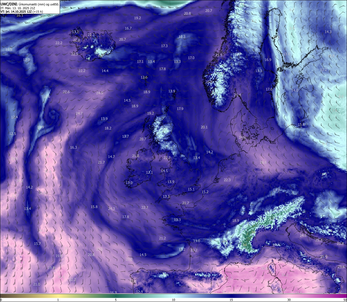Viewport: 347px width, 302px height.
Task: Click the 11.8 map value
Action: coord(276,190)
